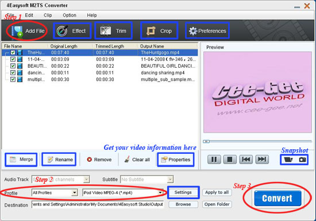The height and width of the screenshot is (221, 316).
Task: Take a snapshot with the camera icon
Action: tap(302, 160)
